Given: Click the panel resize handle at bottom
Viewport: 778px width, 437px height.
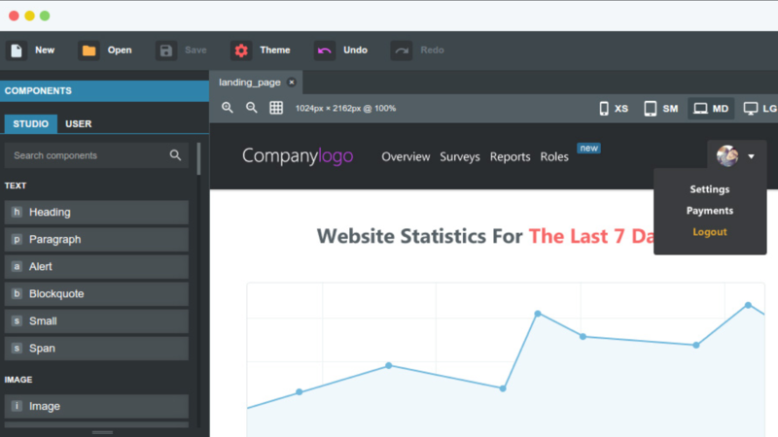Looking at the screenshot, I should click(102, 432).
